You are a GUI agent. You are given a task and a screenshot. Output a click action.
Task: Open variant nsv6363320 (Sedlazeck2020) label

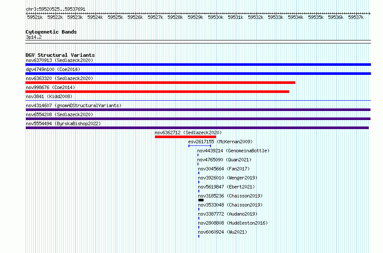pos(59,78)
